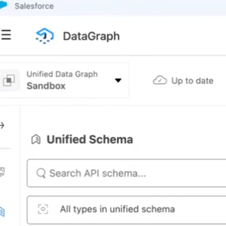
Task: Click the DataGraph logo icon
Action: pyautogui.click(x=45, y=36)
